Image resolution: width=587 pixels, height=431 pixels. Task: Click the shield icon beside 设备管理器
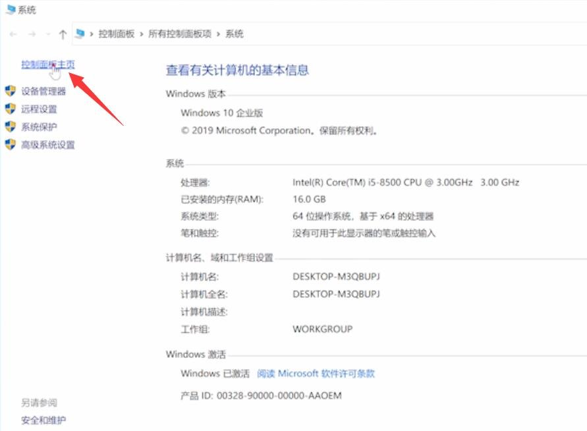(x=9, y=91)
